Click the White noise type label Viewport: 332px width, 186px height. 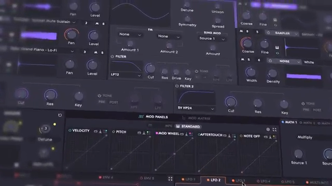[x=309, y=62]
